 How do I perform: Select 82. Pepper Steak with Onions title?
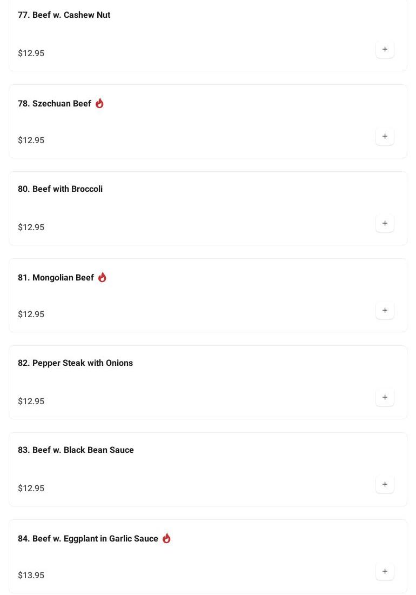(x=75, y=363)
